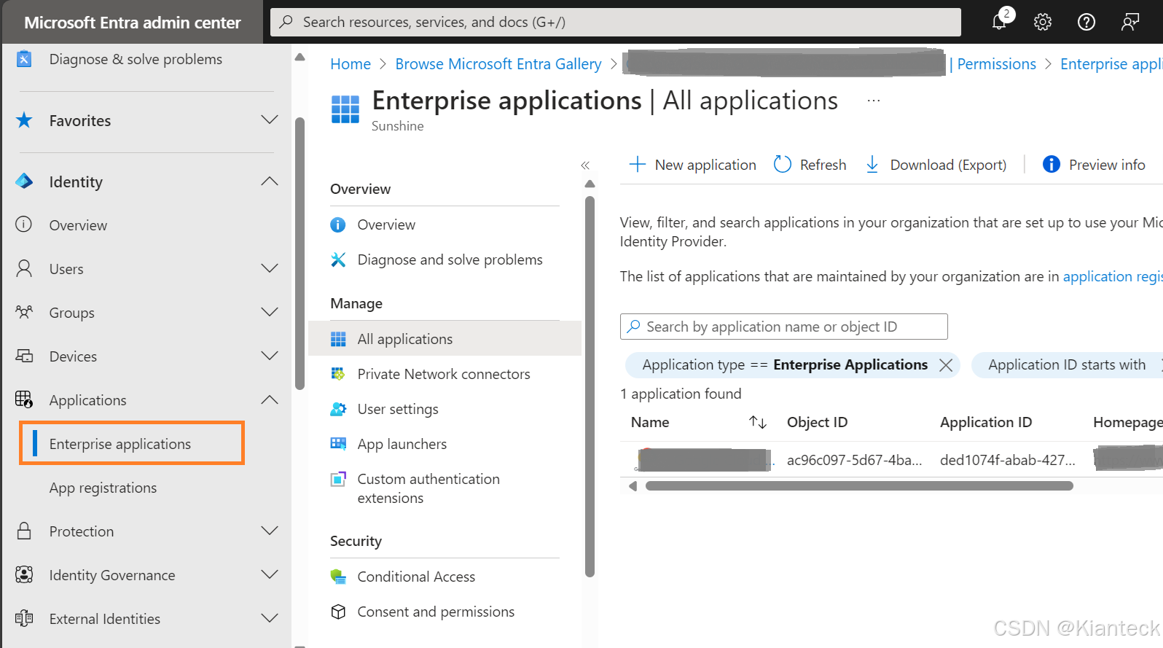1163x648 pixels.
Task: Open the settings gear icon
Action: pyautogui.click(x=1043, y=22)
